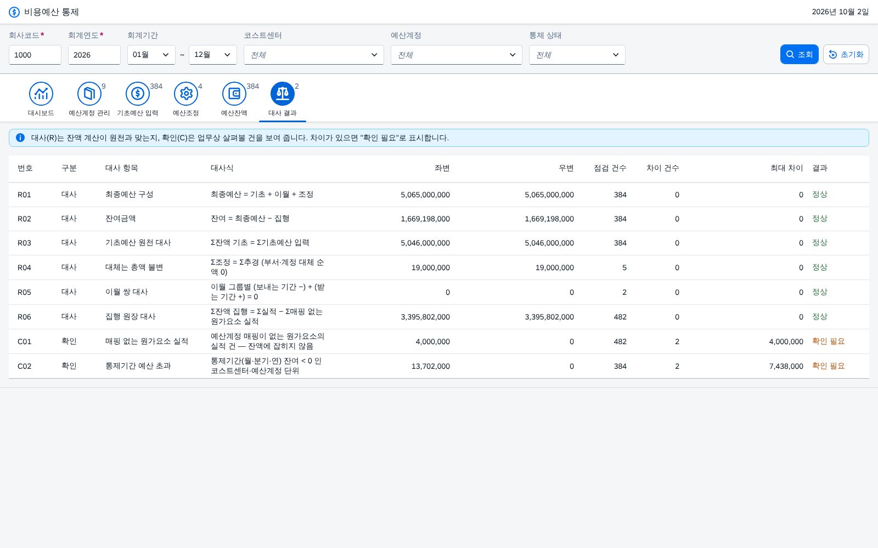The height and width of the screenshot is (548, 878).
Task: Click the 매핑 없는 원가요소 실적 item
Action: (147, 341)
